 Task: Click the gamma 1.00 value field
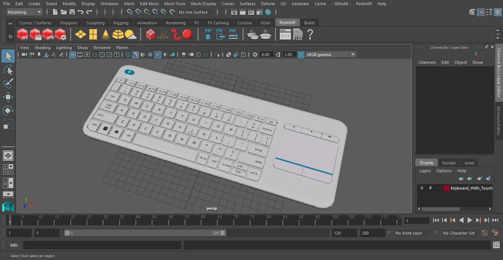288,55
